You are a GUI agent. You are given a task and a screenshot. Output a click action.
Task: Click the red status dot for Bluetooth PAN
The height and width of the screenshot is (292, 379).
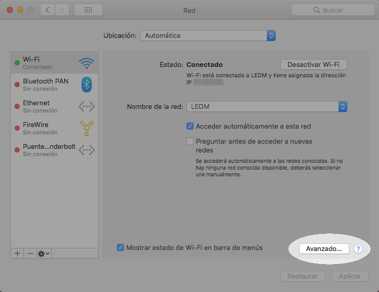(17, 85)
